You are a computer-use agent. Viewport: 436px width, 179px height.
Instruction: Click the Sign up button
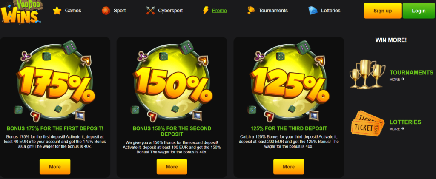pos(383,11)
